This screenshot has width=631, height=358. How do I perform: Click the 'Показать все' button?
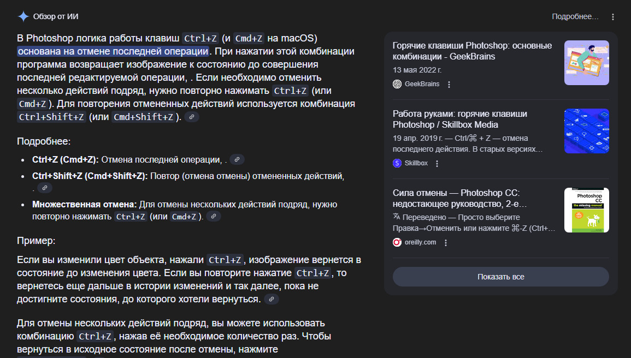coord(500,277)
